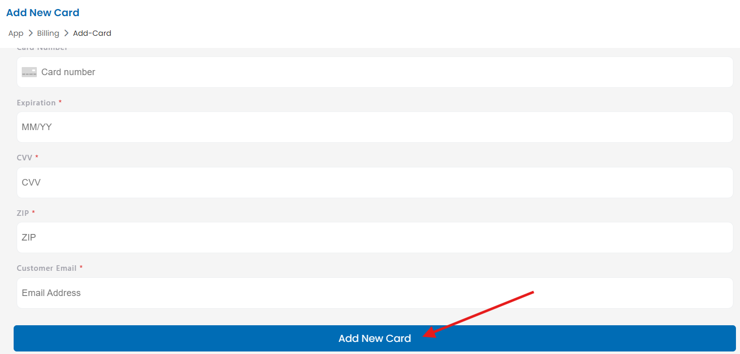Click the chevron between Billing and Add-Card

(66, 33)
